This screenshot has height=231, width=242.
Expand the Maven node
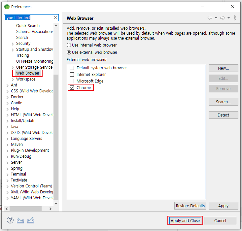(x=7, y=145)
